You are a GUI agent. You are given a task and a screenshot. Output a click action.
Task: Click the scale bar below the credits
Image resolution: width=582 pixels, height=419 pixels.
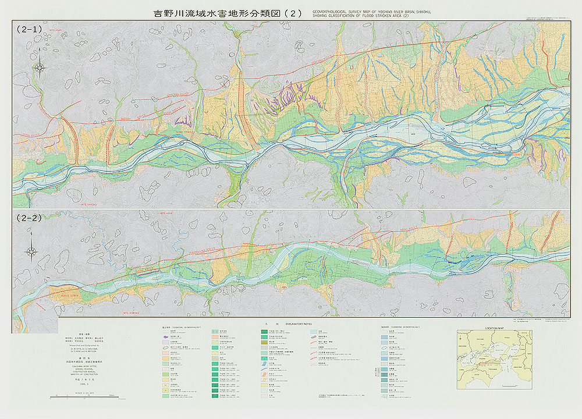(84, 397)
